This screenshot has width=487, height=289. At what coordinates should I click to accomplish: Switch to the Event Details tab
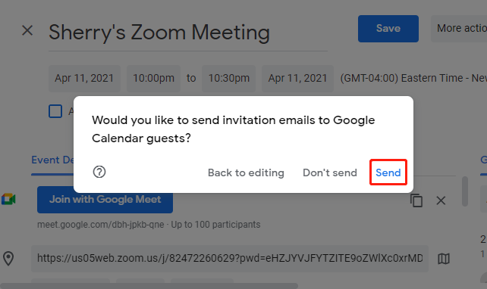click(52, 160)
